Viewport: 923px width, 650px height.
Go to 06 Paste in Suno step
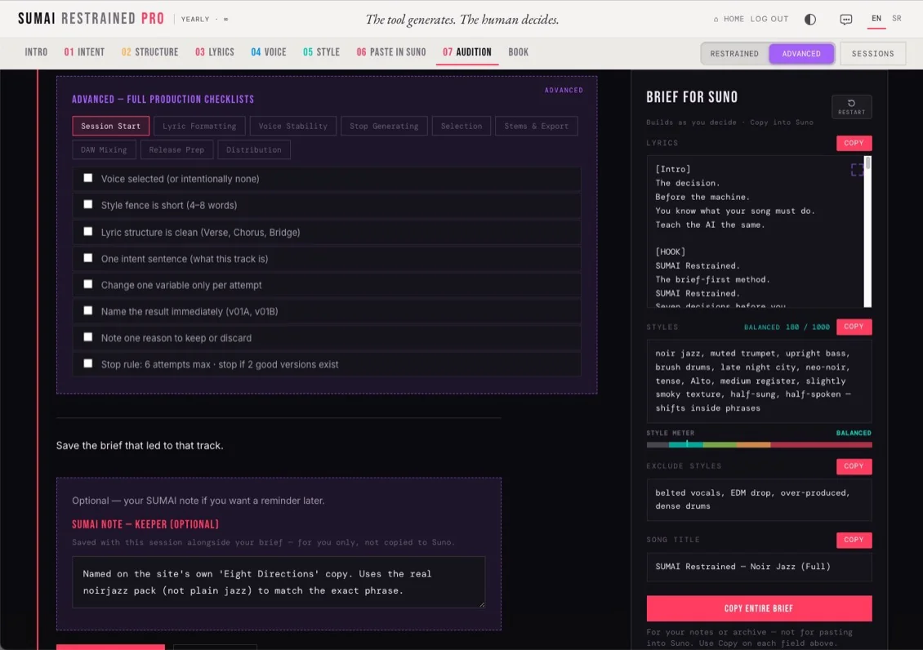tap(391, 52)
